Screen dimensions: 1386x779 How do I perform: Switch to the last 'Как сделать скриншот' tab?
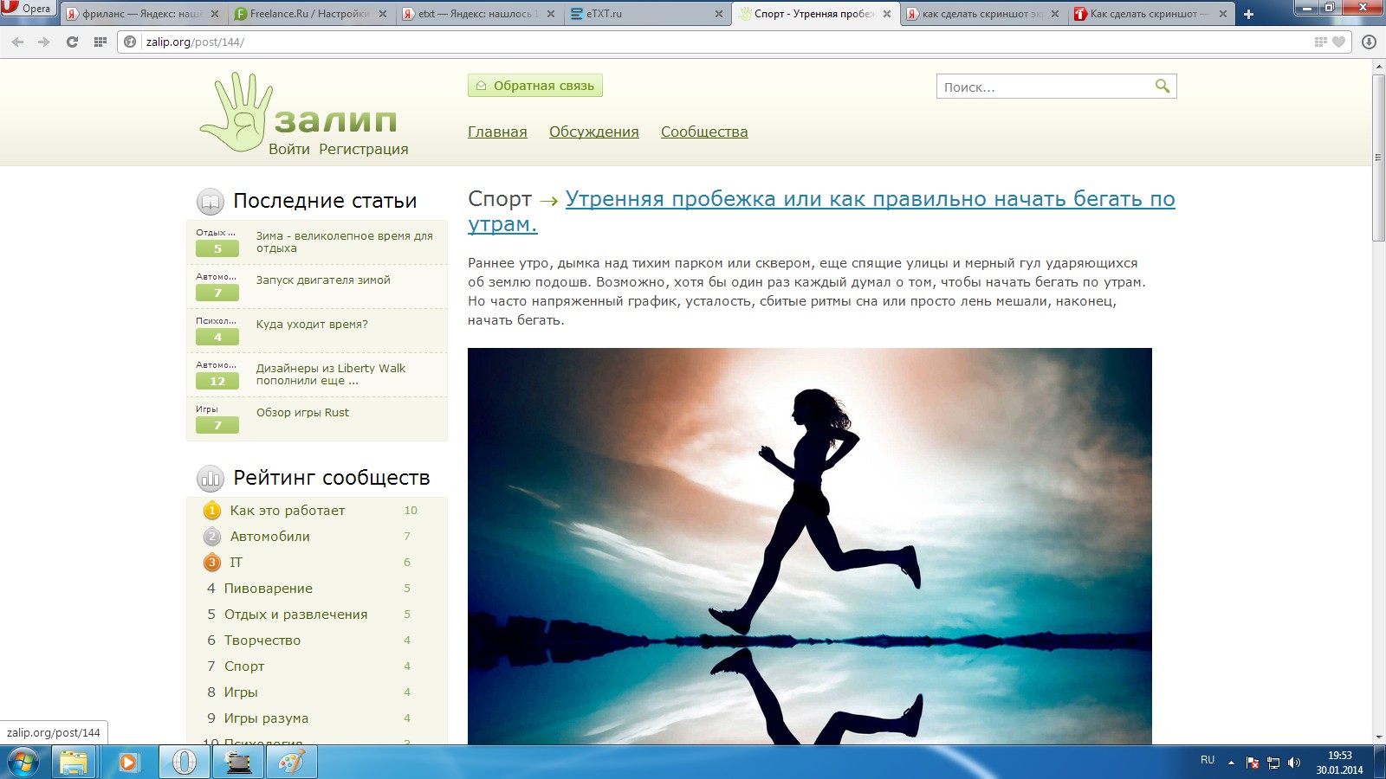(x=1150, y=14)
